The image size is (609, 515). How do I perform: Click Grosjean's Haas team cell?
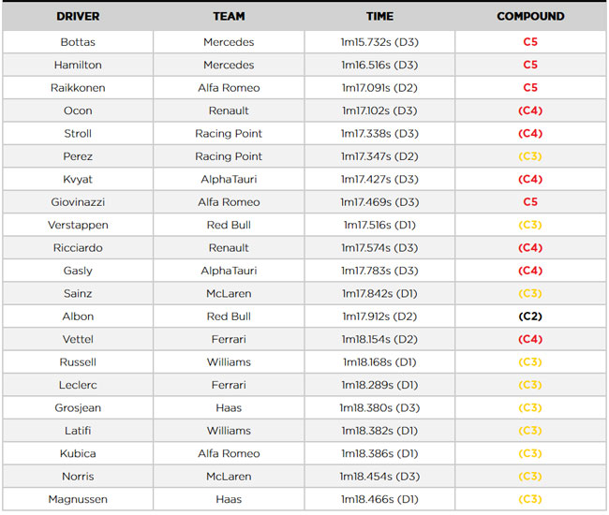[x=229, y=408]
